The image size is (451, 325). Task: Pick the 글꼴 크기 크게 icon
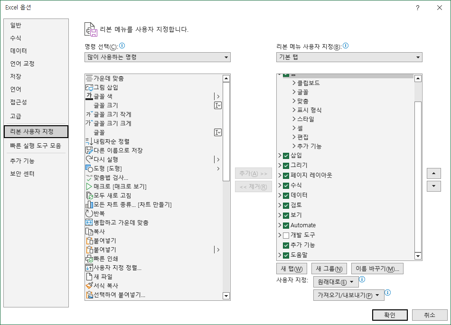(89, 123)
